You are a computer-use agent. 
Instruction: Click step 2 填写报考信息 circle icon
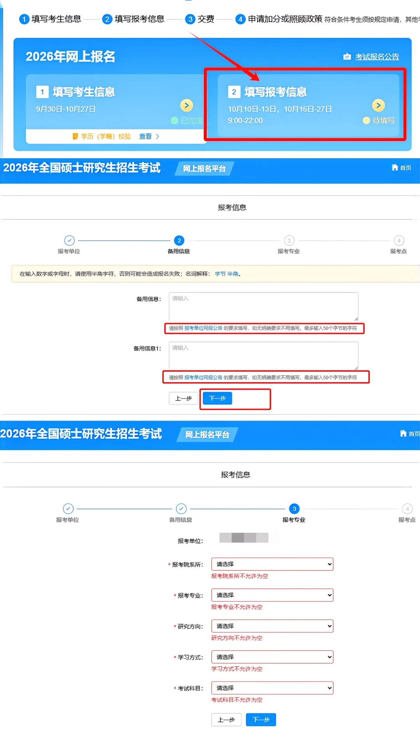point(107,19)
